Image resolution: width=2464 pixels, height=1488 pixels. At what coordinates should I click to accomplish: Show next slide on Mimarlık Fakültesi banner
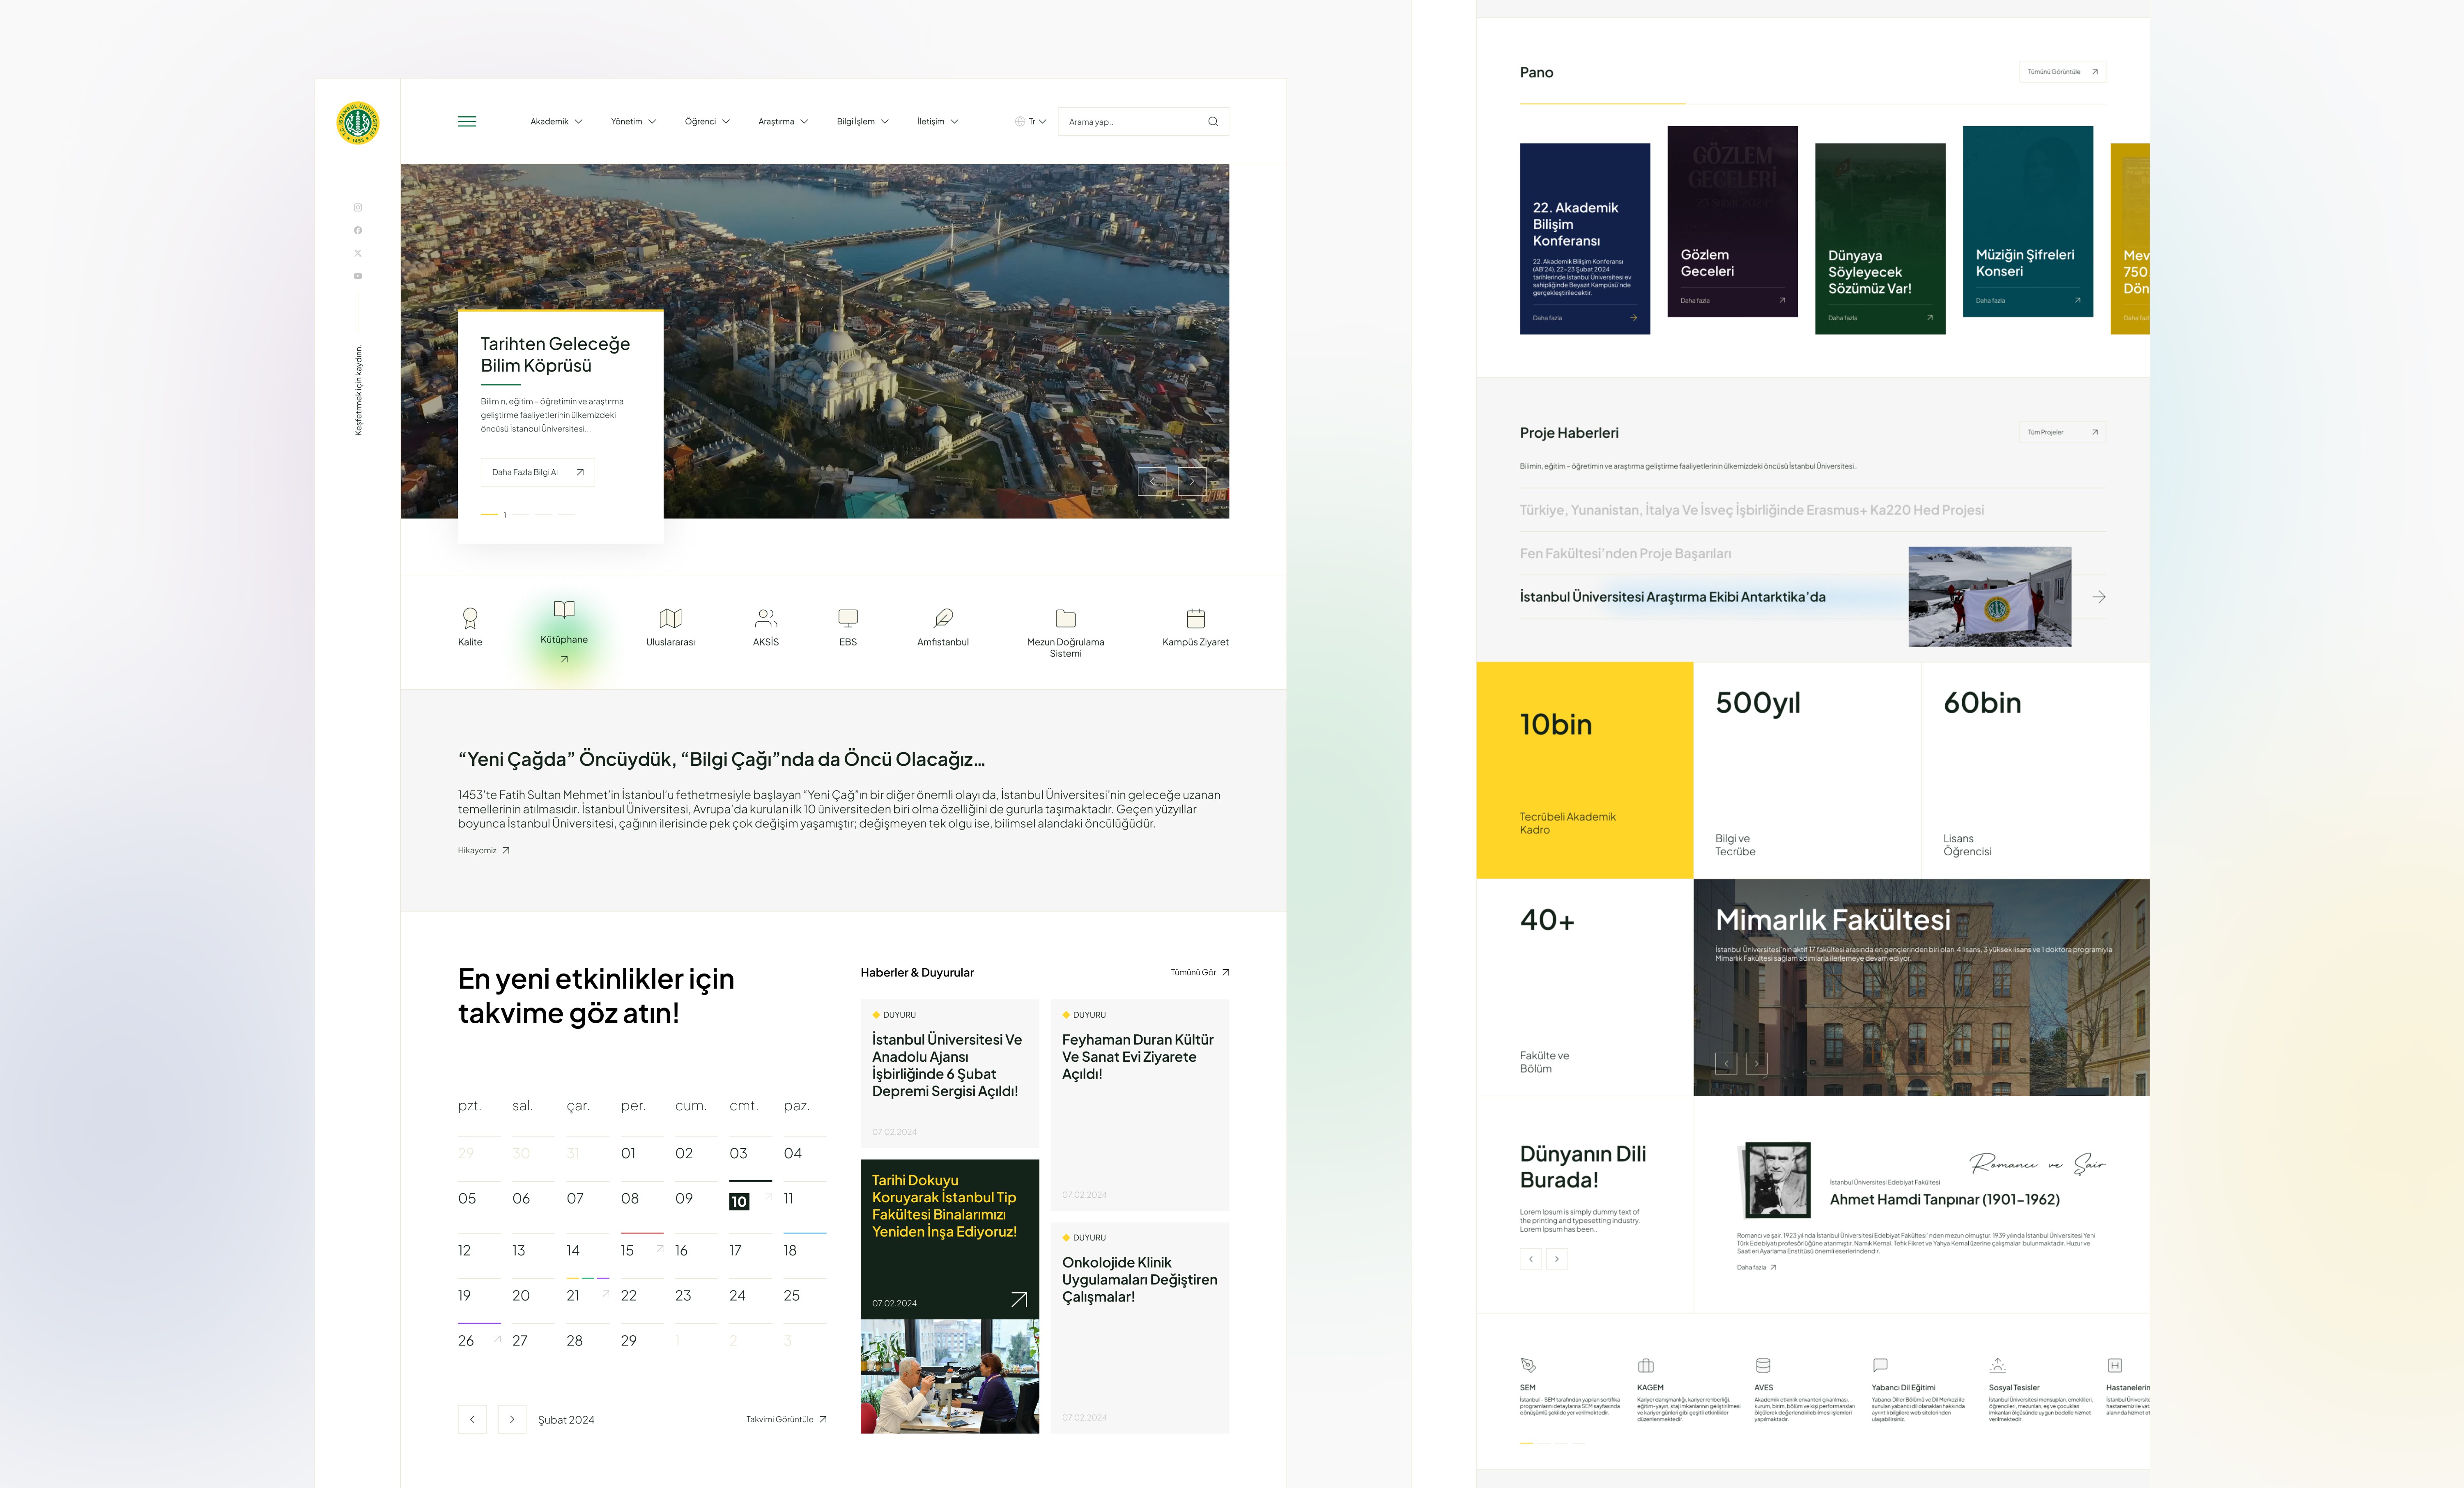pyautogui.click(x=1757, y=1063)
